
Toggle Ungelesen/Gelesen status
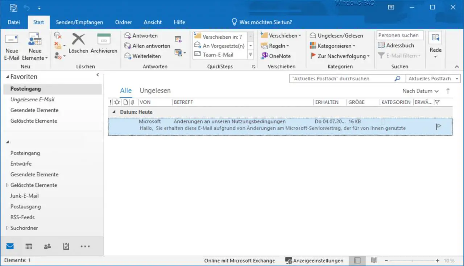[336, 35]
